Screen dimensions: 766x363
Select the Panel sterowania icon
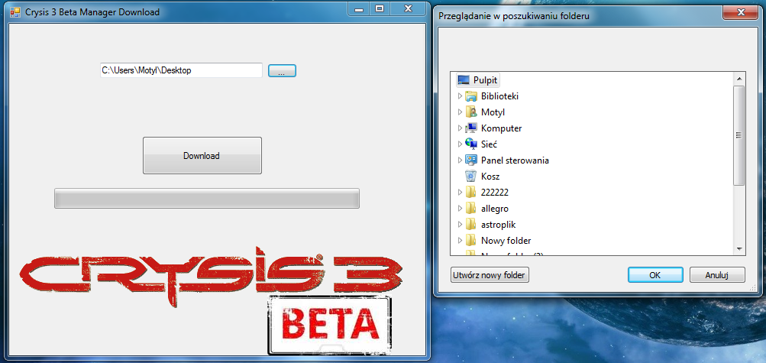(x=471, y=160)
